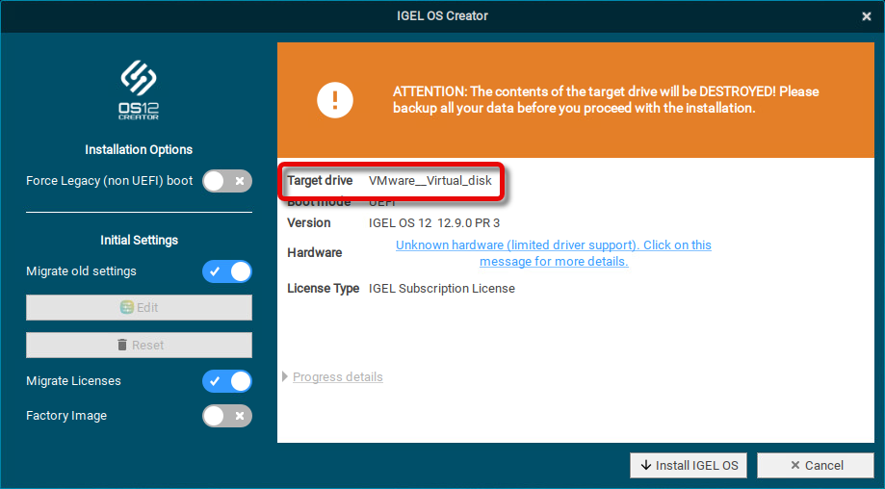Screen dimensions: 885x489
Task: Turn off the Migrate Licenses switch
Action: (x=227, y=381)
